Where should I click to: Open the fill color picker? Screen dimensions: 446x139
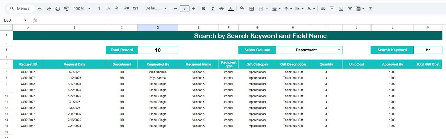pyautogui.click(x=242, y=9)
